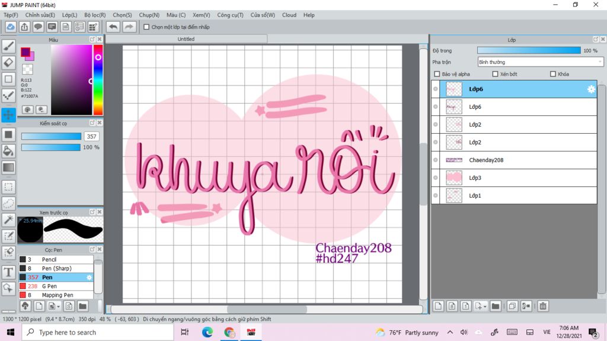
Task: Tick the 'Bảo vệ alpha' checkbox
Action: click(x=437, y=74)
